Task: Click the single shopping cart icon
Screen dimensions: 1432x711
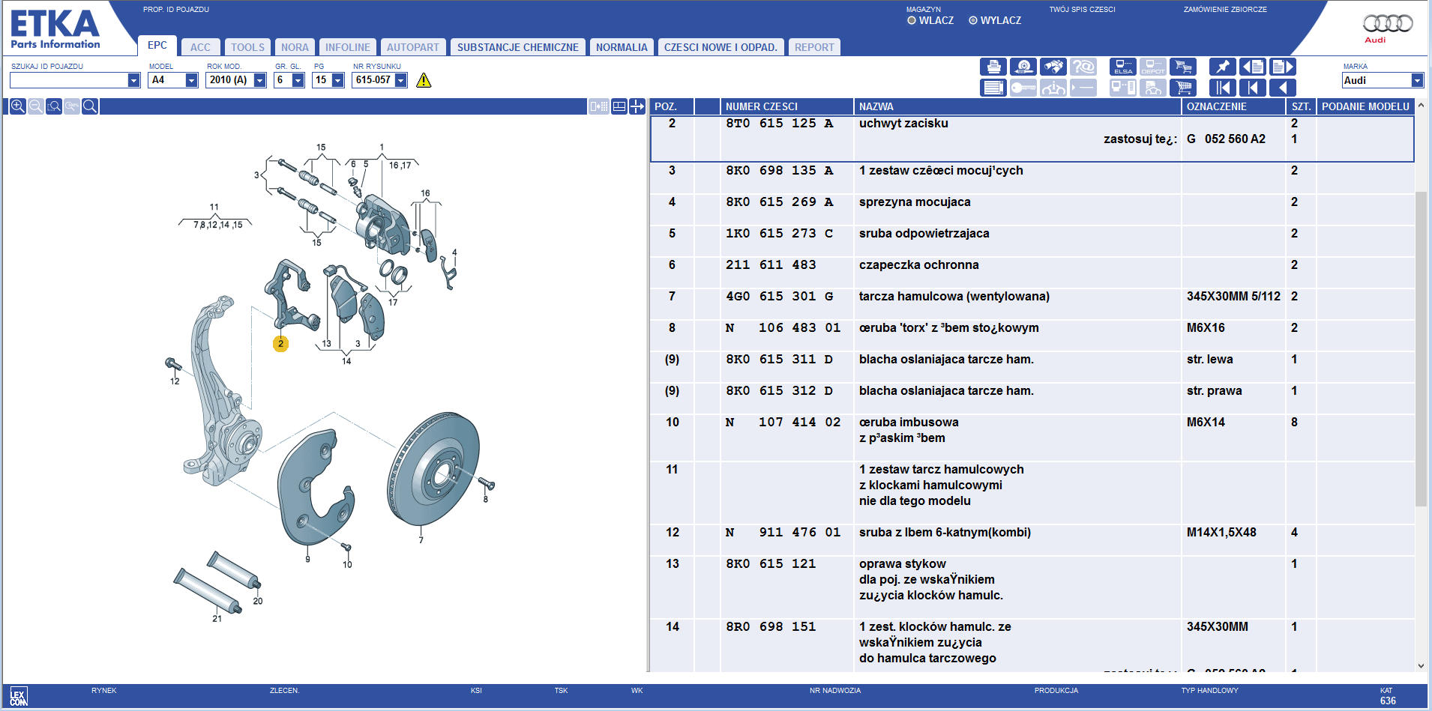Action: 1183,88
